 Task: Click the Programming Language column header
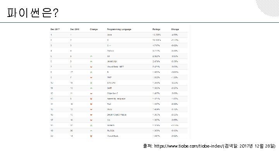119,29
